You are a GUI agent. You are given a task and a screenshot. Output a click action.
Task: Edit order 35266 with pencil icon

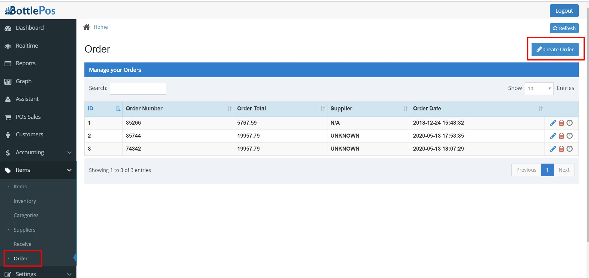pyautogui.click(x=553, y=123)
